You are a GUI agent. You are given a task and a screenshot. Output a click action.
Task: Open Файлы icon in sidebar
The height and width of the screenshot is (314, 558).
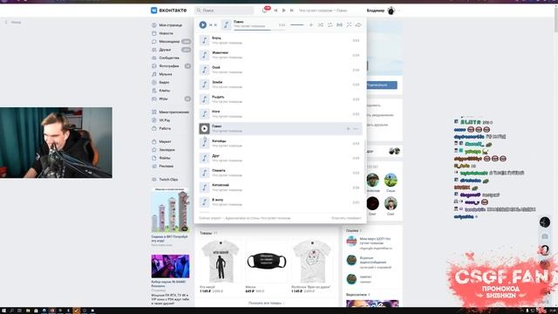click(x=154, y=158)
